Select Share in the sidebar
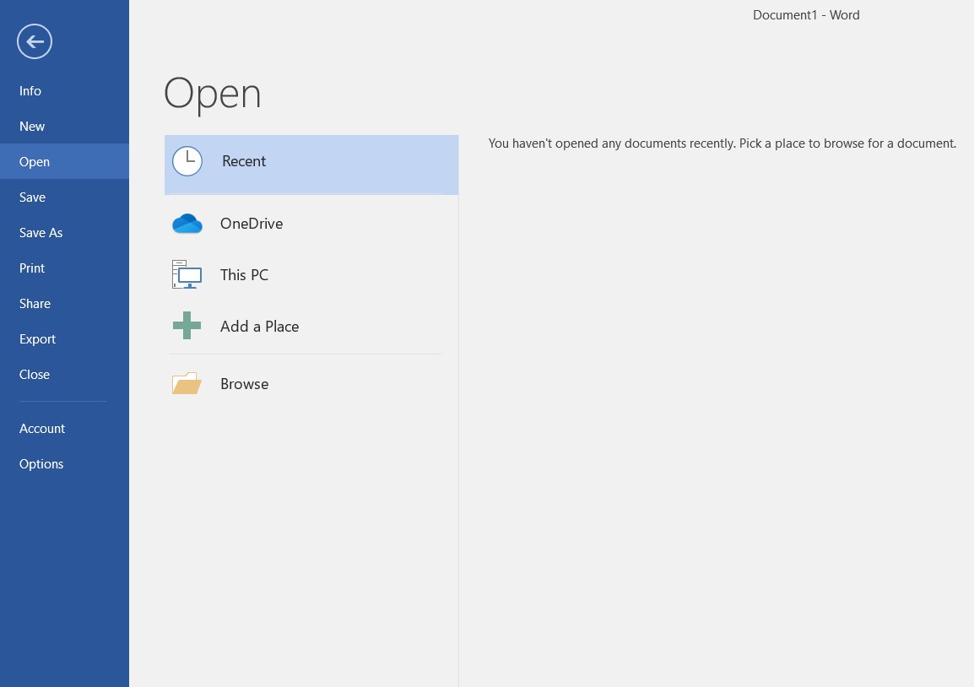Screen dimensions: 974x687 [35, 303]
